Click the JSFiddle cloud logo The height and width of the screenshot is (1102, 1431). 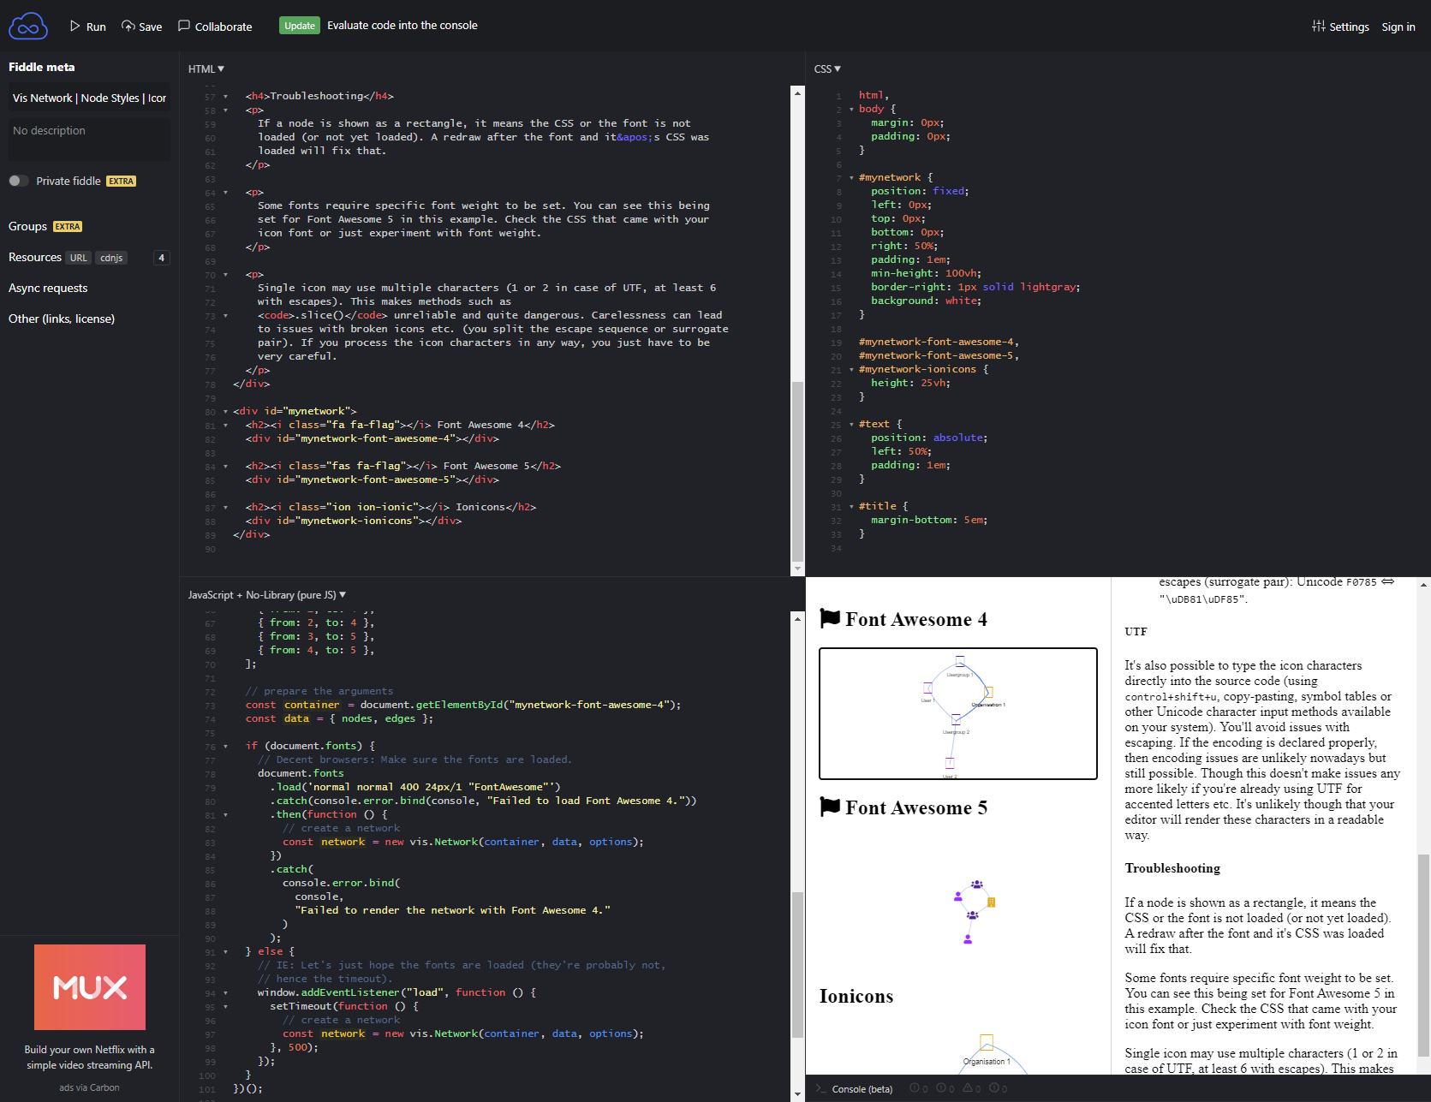28,25
